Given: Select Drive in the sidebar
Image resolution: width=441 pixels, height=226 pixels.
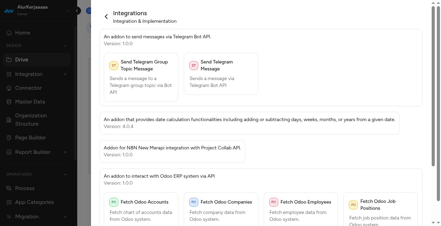Looking at the screenshot, I should pos(37,60).
